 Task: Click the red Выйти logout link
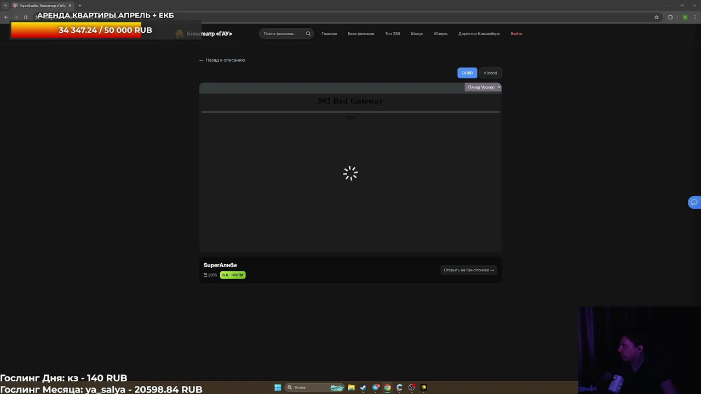point(516,34)
